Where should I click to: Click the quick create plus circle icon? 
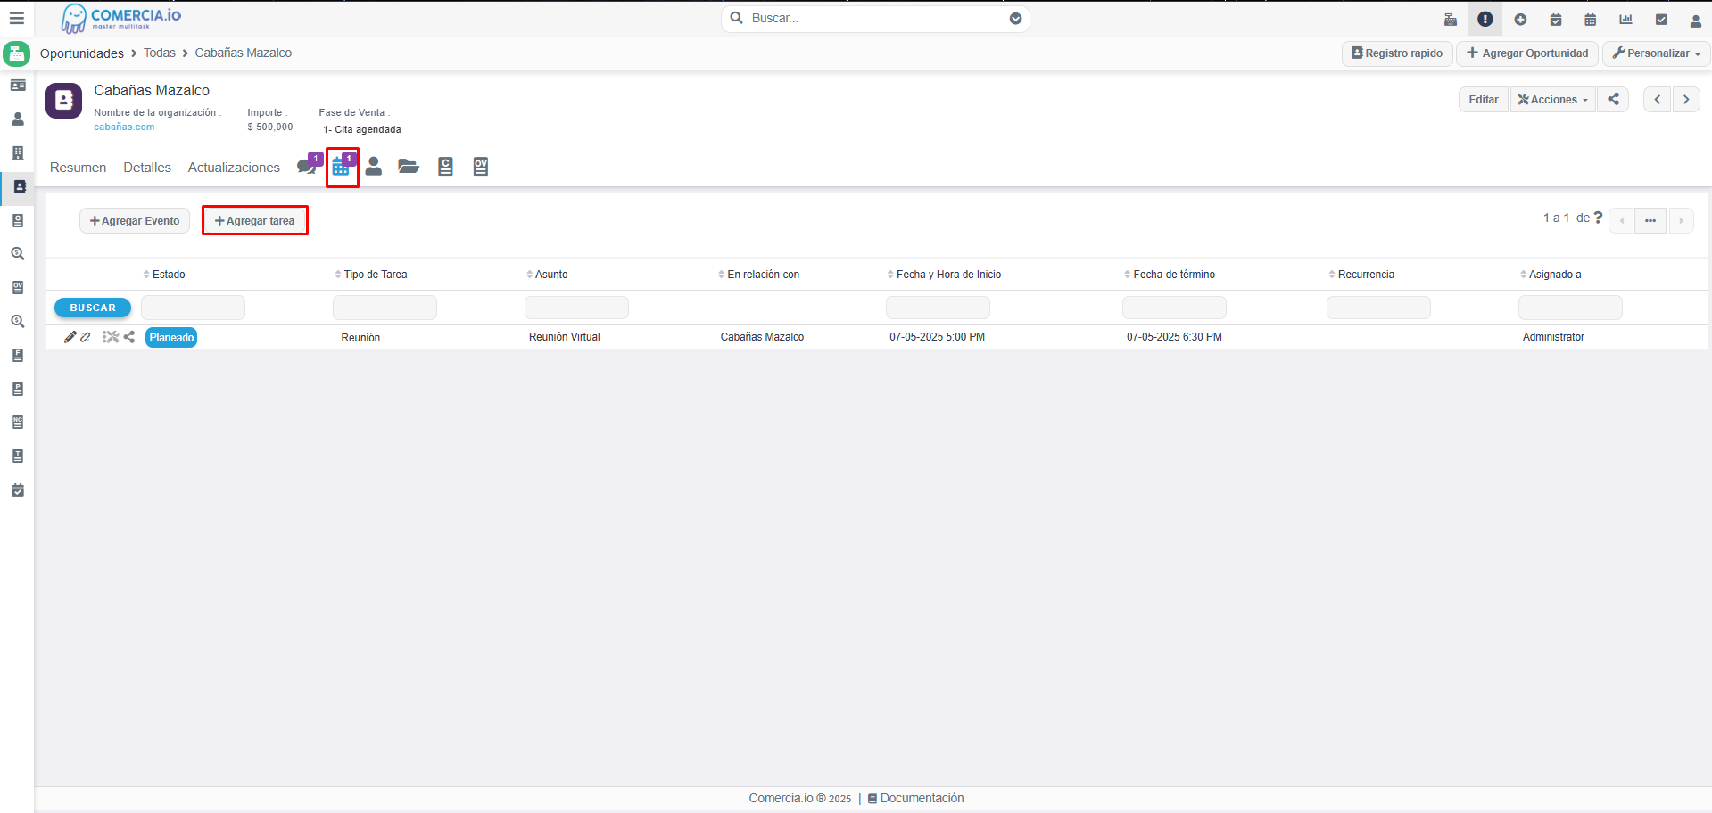[1520, 19]
